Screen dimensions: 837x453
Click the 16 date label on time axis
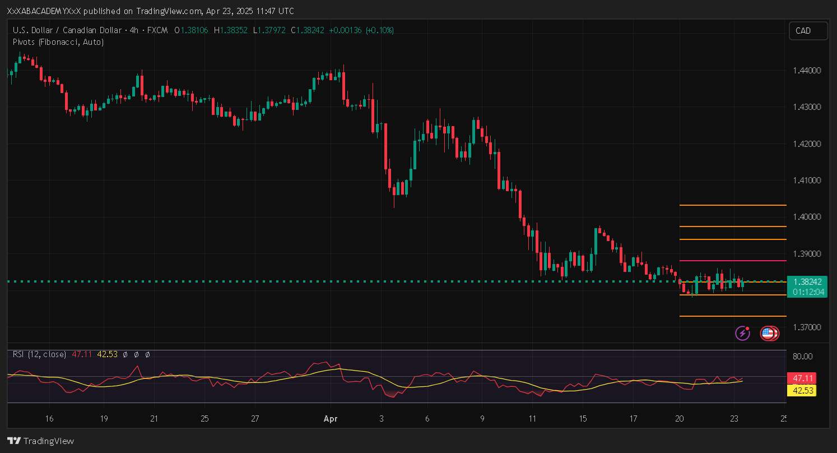(49, 419)
